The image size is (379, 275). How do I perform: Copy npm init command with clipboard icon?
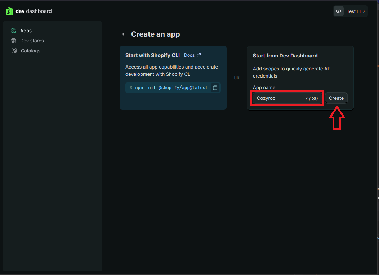tap(215, 88)
